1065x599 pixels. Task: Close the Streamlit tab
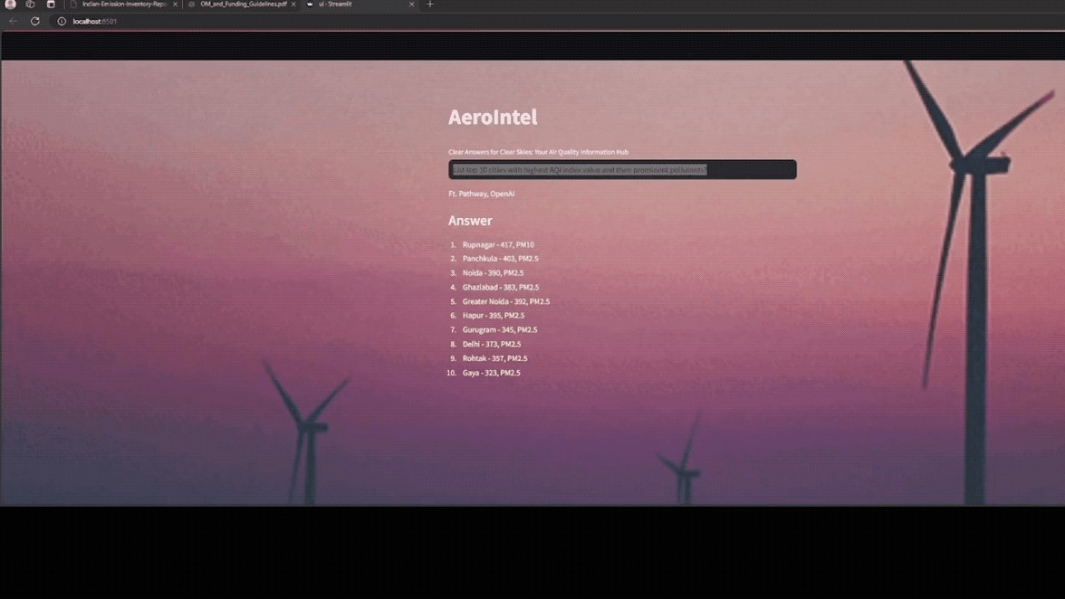411,5
